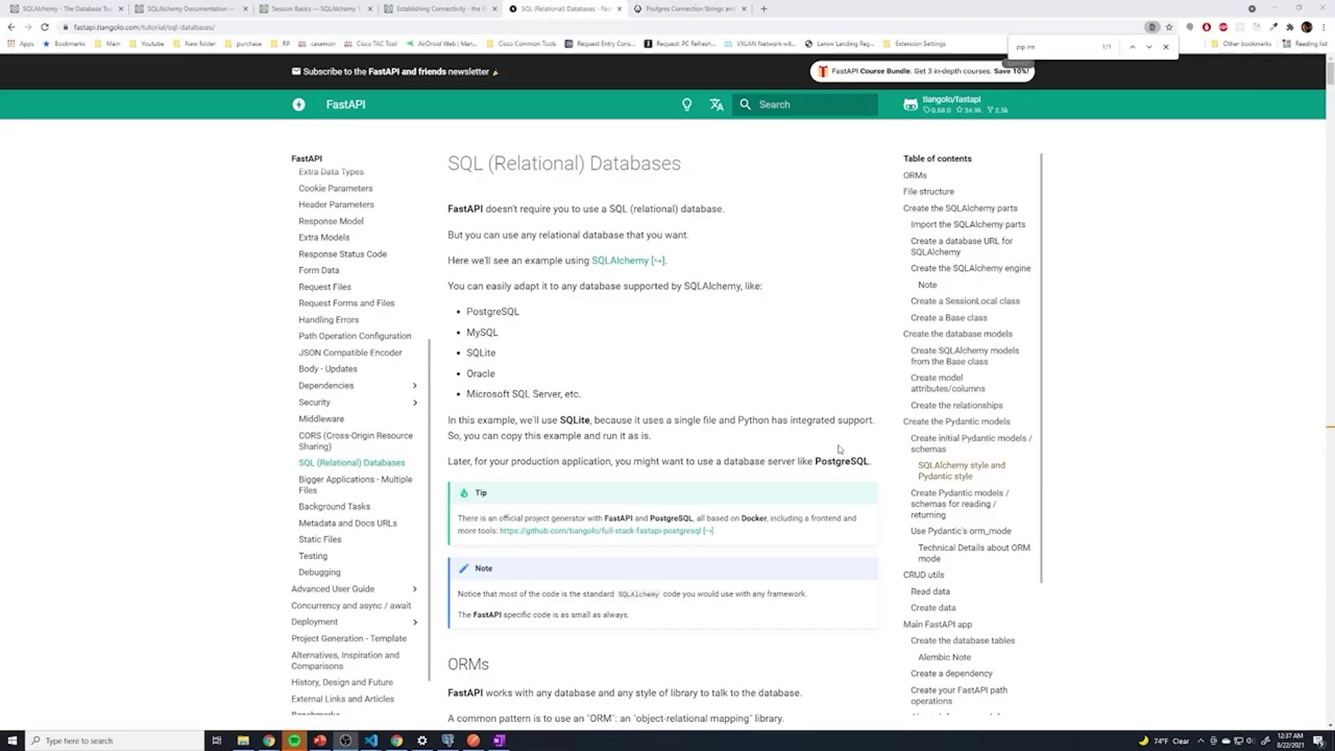The width and height of the screenshot is (1335, 751).
Task: Open Spotify from the Windows taskbar
Action: tap(294, 741)
